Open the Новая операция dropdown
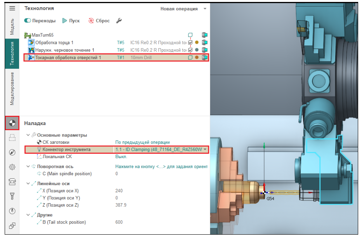Image resolution: width=364 pixels, height=237 pixels. coord(183,9)
